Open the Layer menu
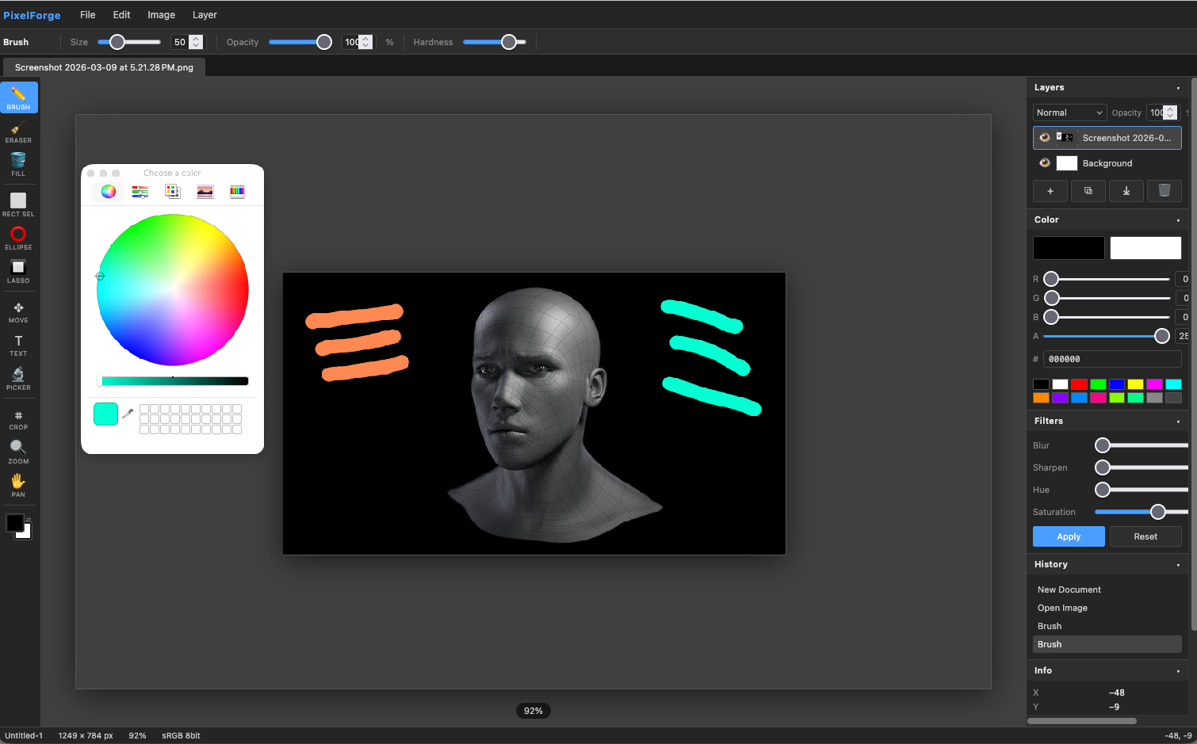 [205, 15]
